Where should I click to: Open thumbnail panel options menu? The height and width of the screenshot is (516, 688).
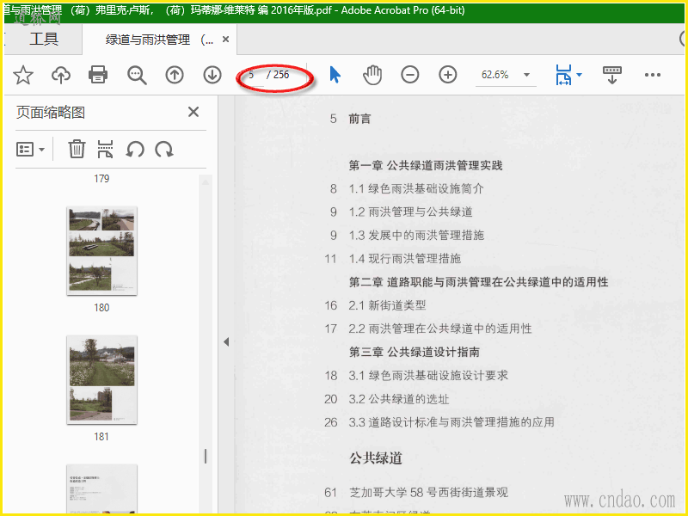pyautogui.click(x=30, y=149)
